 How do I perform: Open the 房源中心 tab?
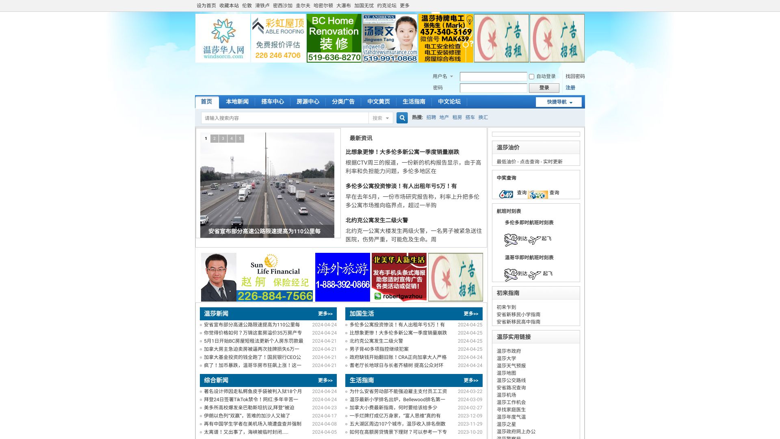[x=308, y=102]
